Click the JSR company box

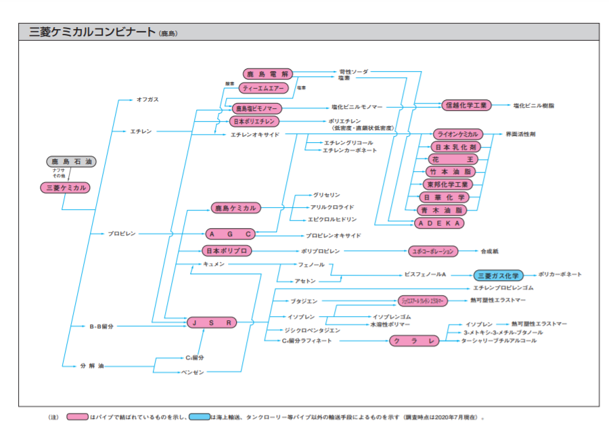tap(212, 323)
